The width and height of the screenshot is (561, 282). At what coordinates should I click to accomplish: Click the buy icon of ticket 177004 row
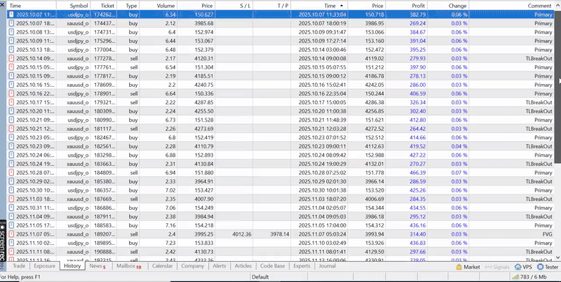(x=11, y=50)
